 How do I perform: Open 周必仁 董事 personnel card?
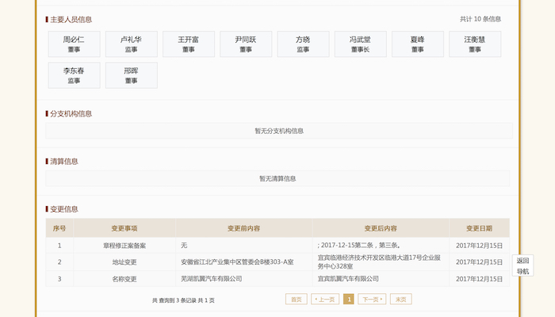point(74,44)
